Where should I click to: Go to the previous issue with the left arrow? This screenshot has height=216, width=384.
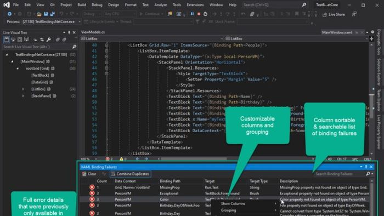pos(138,159)
